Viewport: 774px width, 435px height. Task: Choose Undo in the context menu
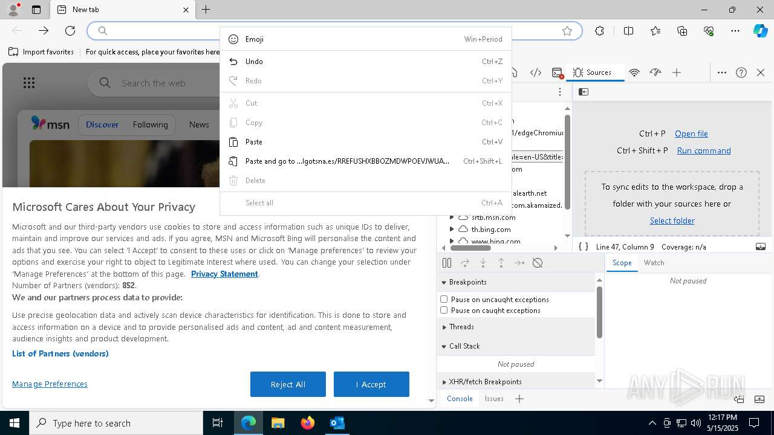pos(366,62)
